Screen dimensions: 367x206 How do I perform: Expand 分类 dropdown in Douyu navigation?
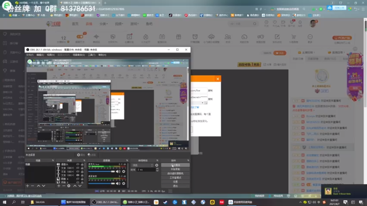pyautogui.click(x=103, y=24)
